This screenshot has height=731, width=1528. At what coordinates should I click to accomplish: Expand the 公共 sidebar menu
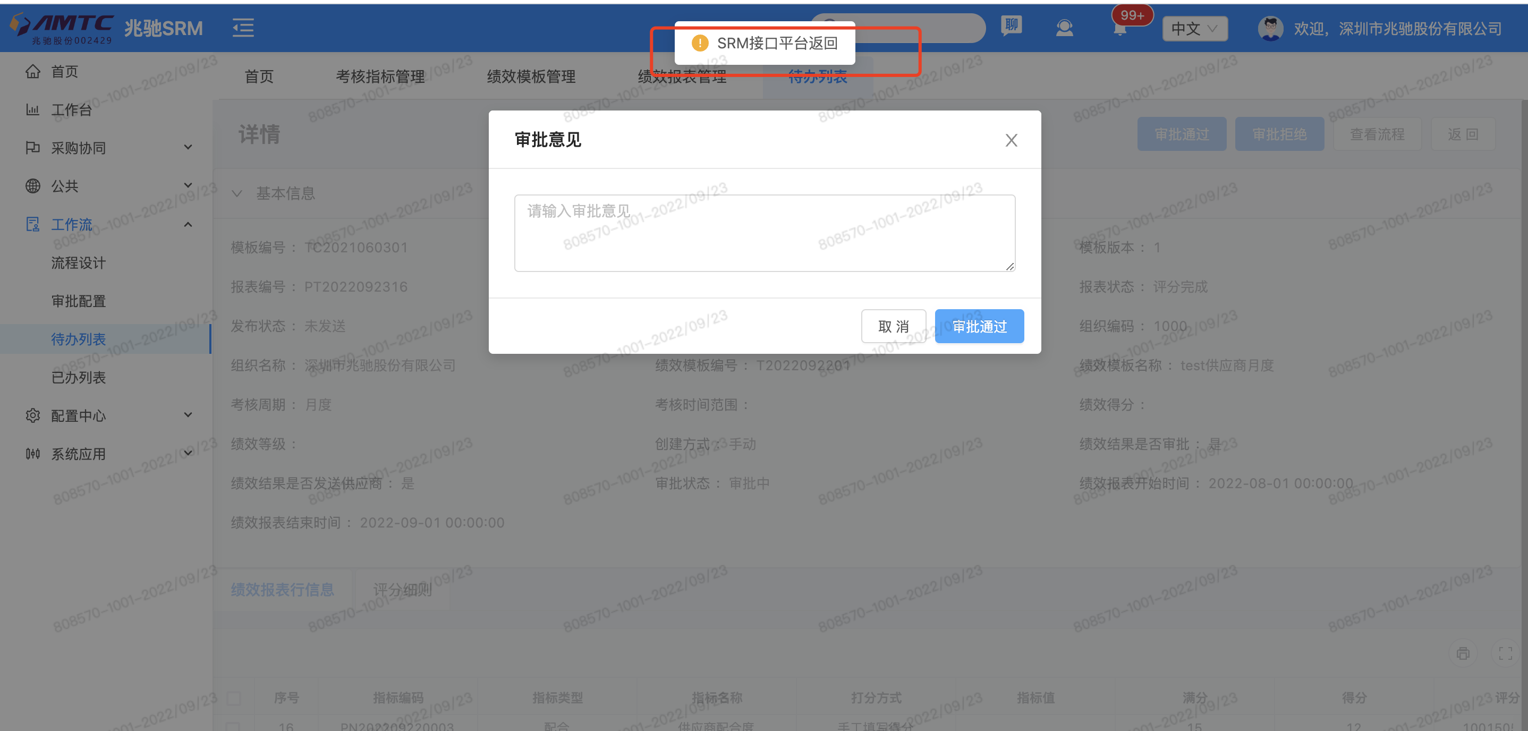click(188, 186)
